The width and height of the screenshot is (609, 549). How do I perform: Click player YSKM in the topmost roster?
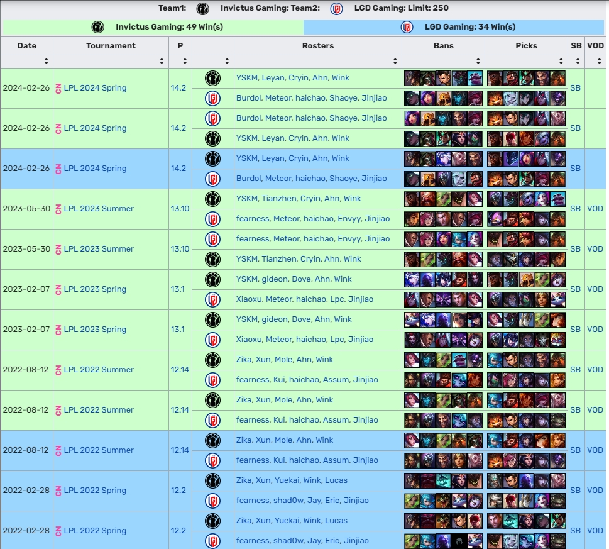pyautogui.click(x=246, y=78)
